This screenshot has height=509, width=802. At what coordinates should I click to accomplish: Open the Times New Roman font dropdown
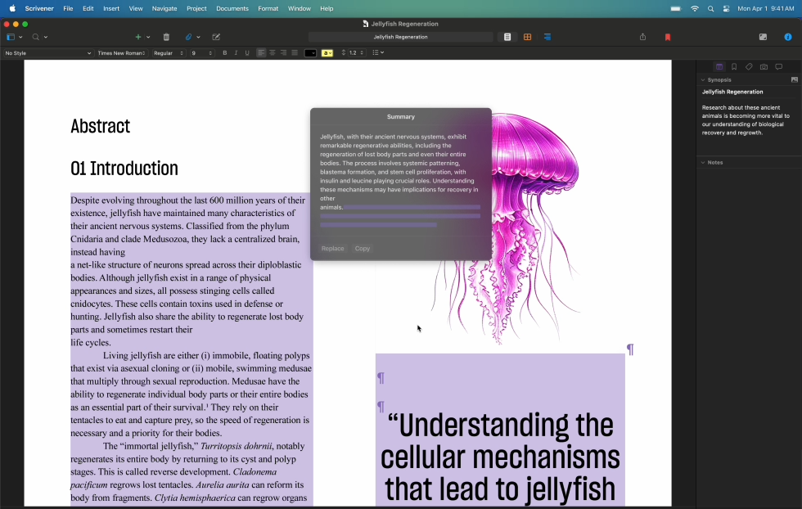coord(121,53)
